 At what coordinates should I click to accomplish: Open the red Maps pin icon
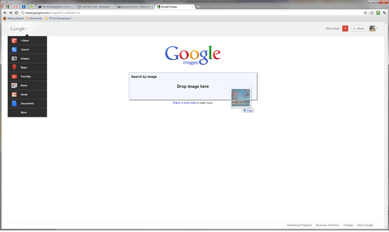click(14, 67)
